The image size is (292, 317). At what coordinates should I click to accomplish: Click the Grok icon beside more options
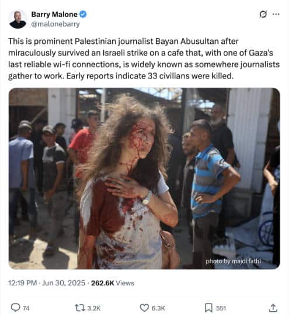coord(263,15)
